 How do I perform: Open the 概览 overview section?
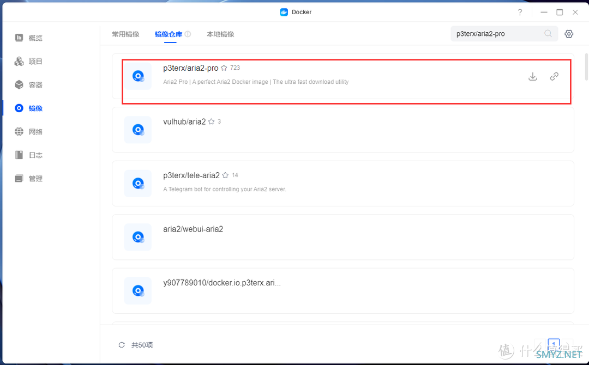pos(28,38)
